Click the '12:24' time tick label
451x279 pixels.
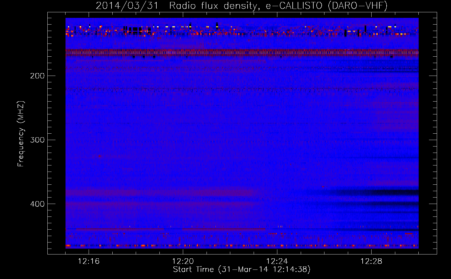click(277, 261)
